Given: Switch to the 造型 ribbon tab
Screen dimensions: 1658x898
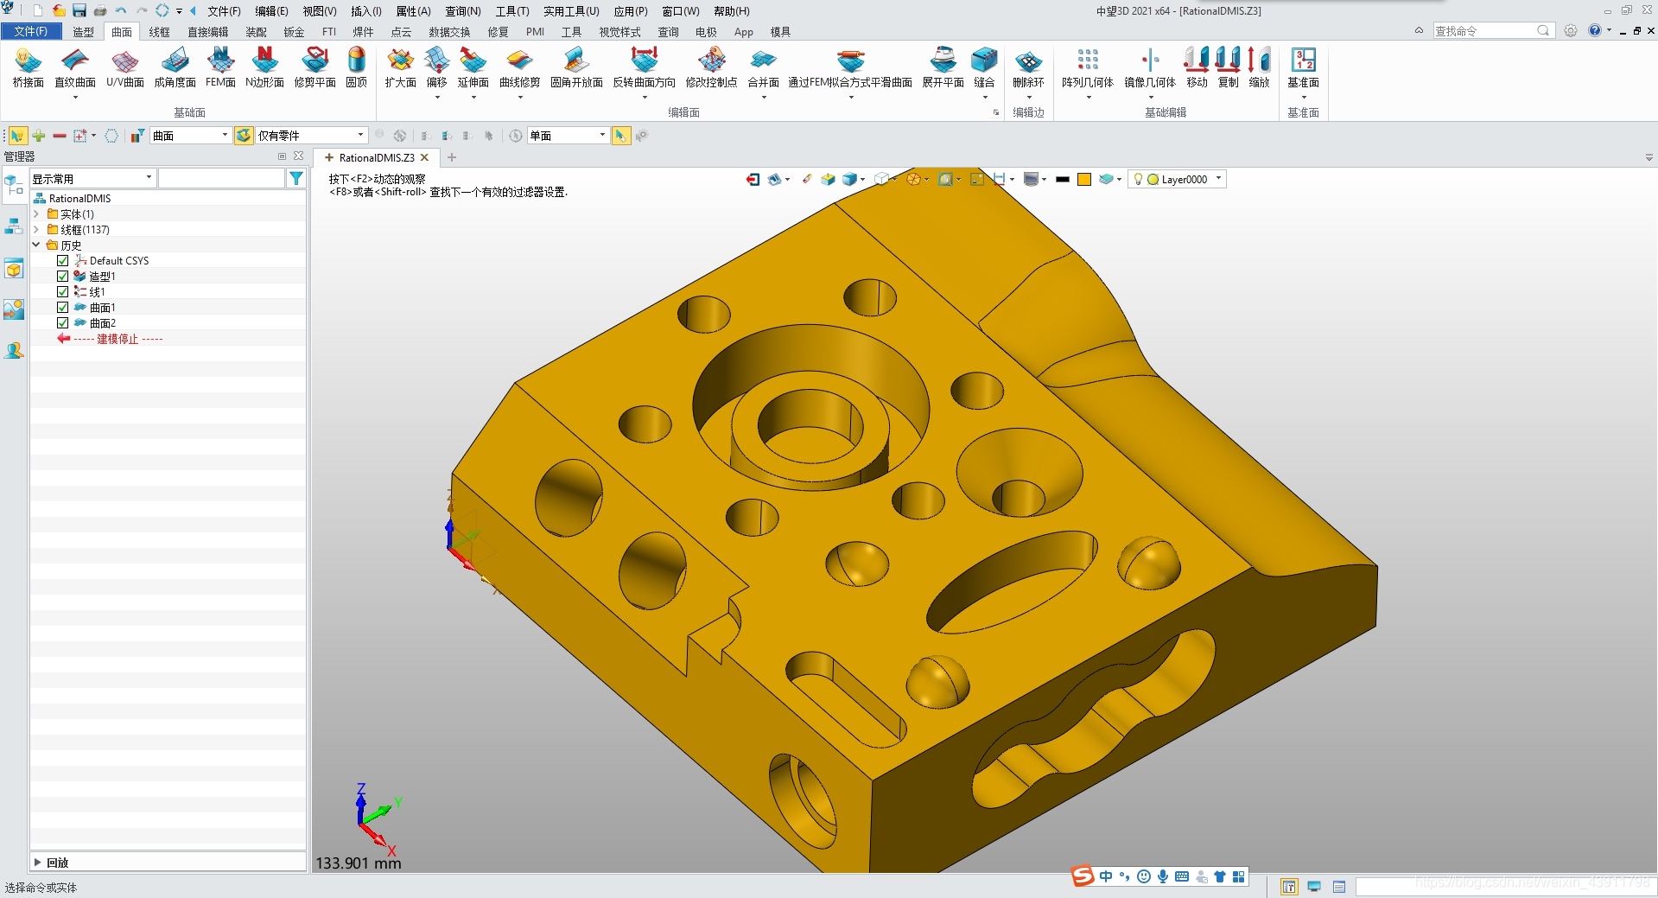Looking at the screenshot, I should click(83, 32).
